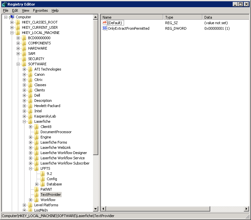
Task: Click the LFFTS folder icon
Action: click(x=37, y=168)
